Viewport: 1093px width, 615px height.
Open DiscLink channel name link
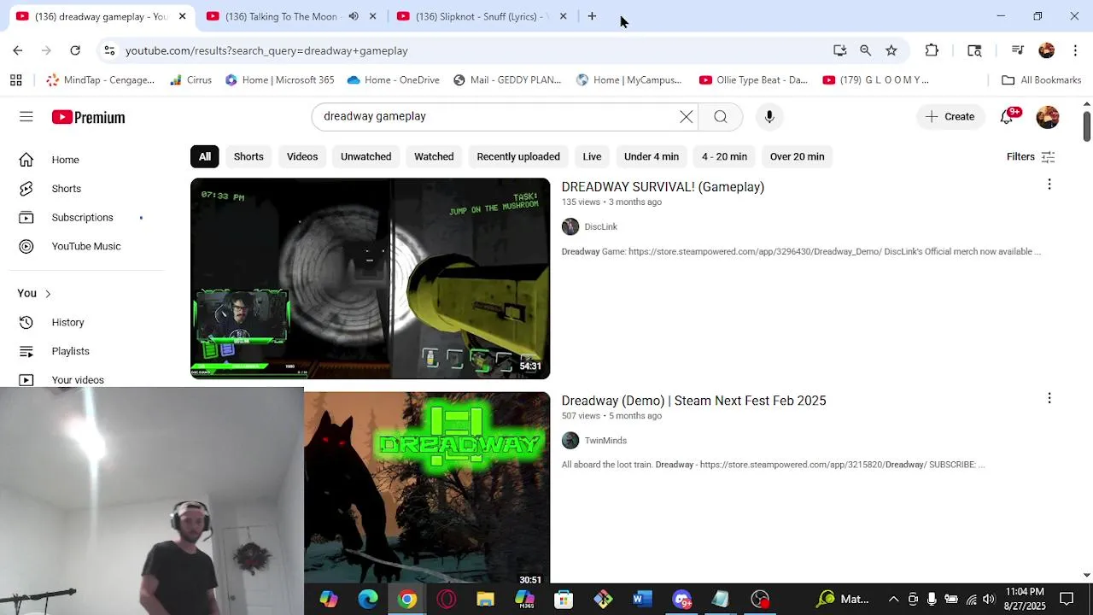(x=600, y=226)
